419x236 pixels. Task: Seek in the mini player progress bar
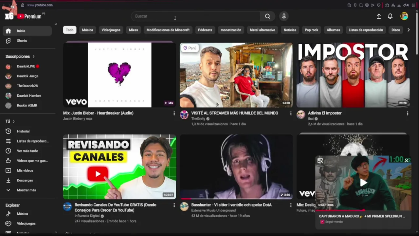pyautogui.click(x=363, y=210)
